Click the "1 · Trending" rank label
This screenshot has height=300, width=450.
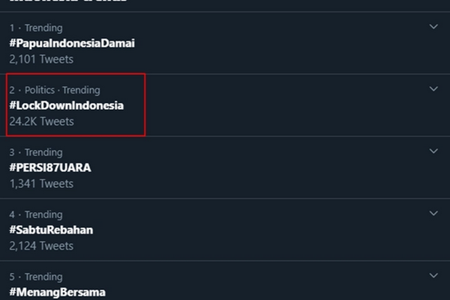tap(36, 28)
